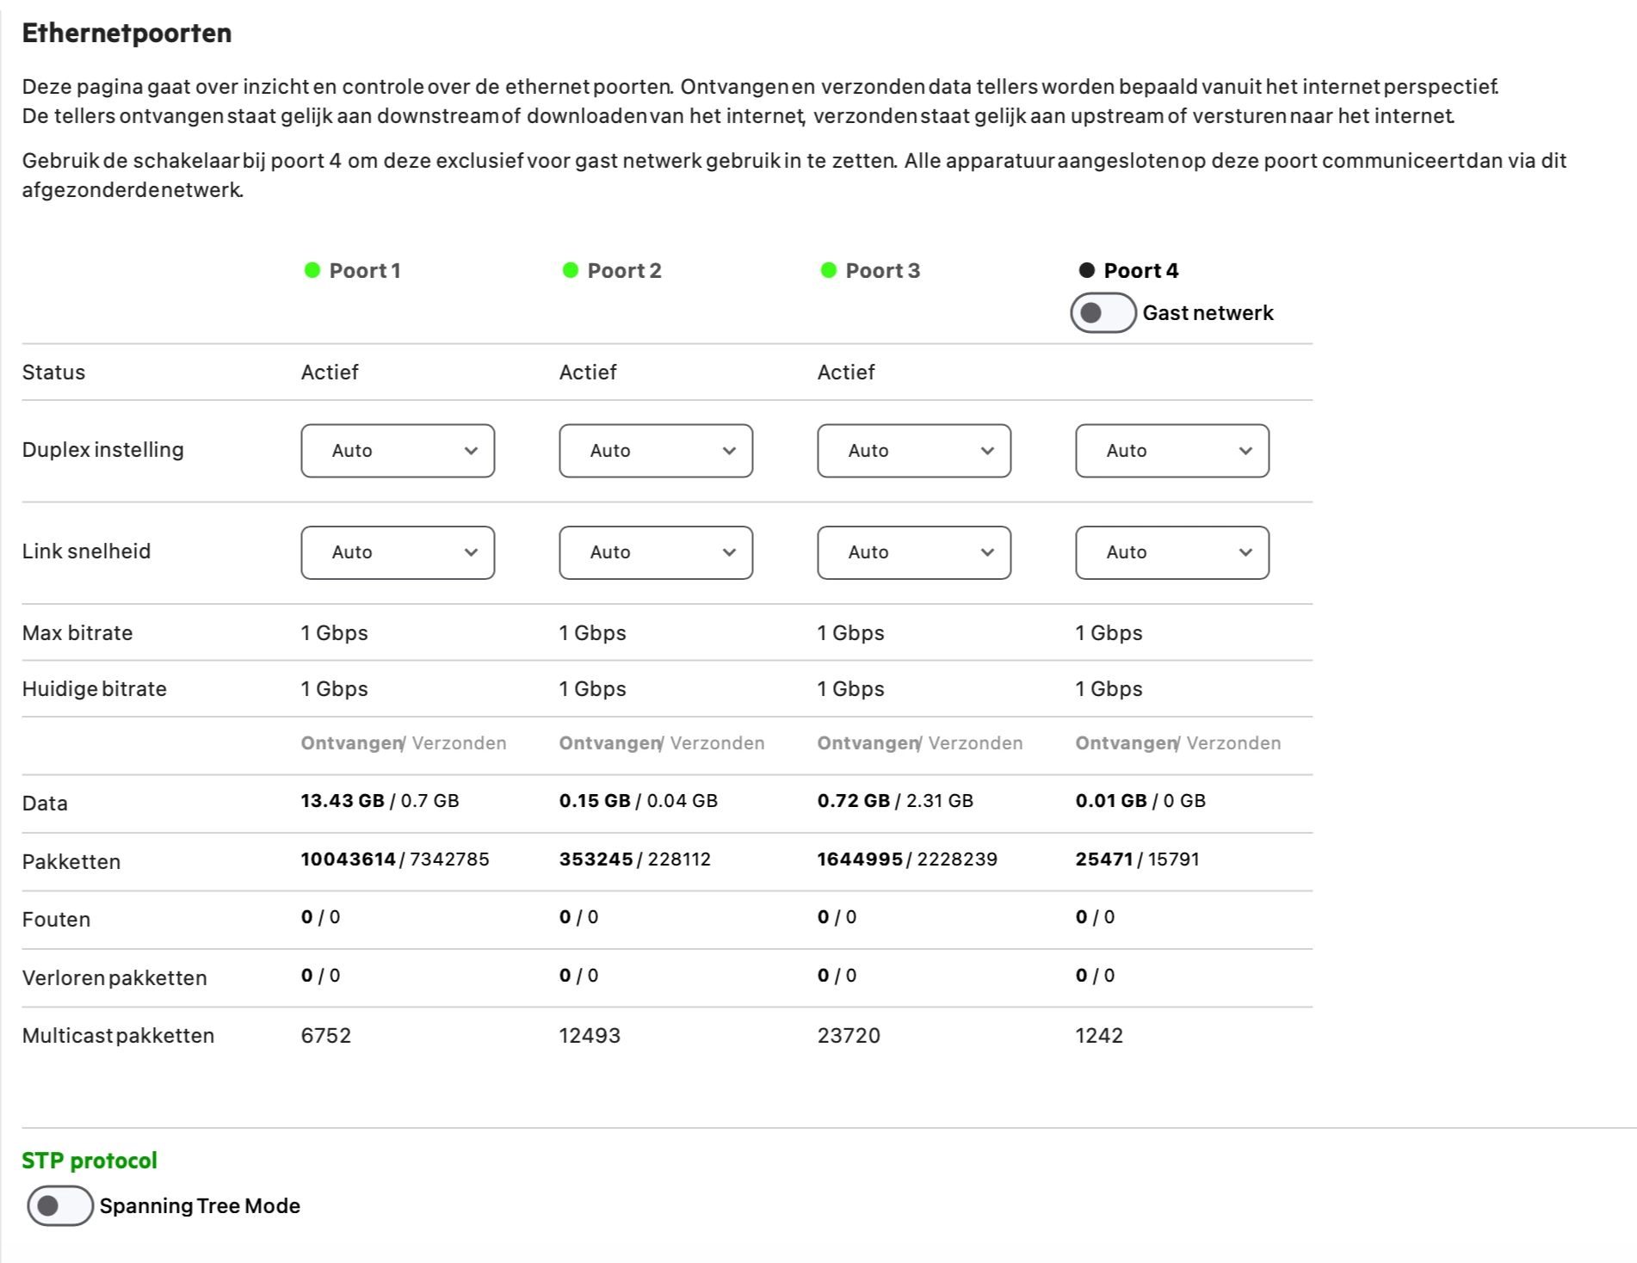Screen dimensions: 1637x1263
Task: Click the Spanning Tree Mode label
Action: (x=200, y=1205)
